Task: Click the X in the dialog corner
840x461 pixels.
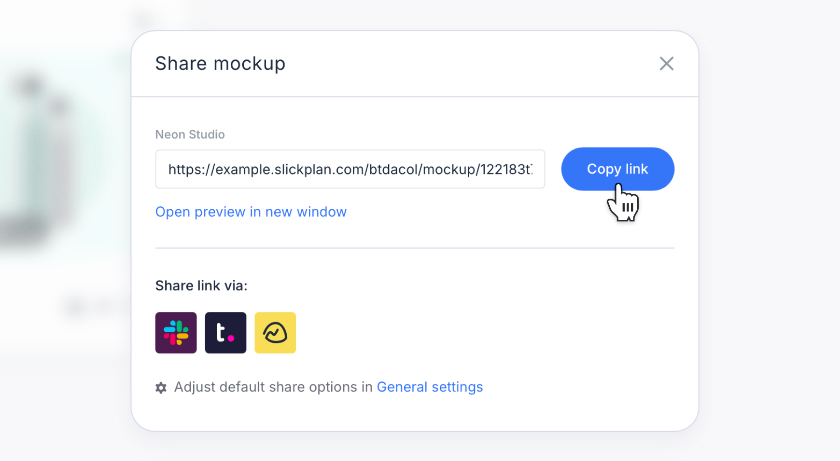Action: 666,63
